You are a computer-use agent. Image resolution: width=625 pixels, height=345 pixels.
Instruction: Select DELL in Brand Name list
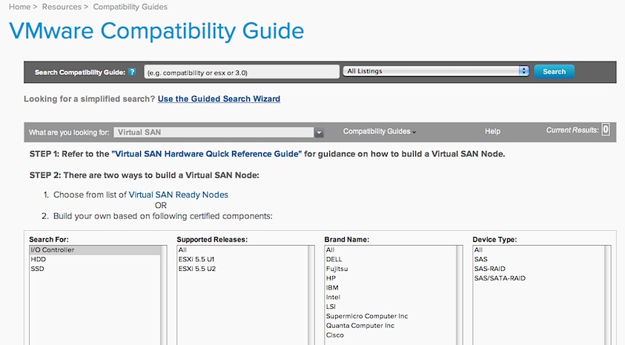[x=335, y=260]
